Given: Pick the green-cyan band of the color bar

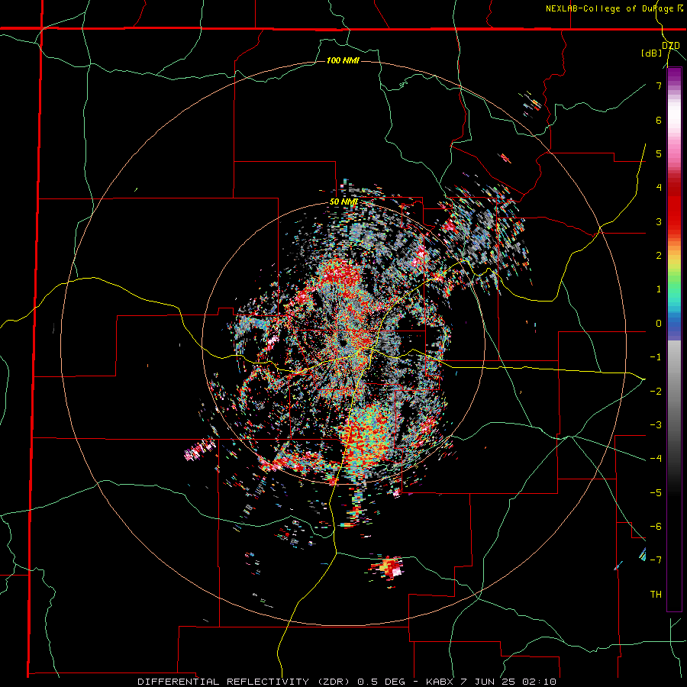Looking at the screenshot, I should coord(674,292).
